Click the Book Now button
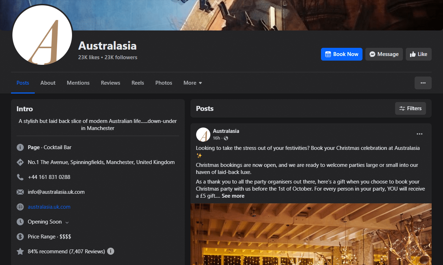 pyautogui.click(x=342, y=54)
